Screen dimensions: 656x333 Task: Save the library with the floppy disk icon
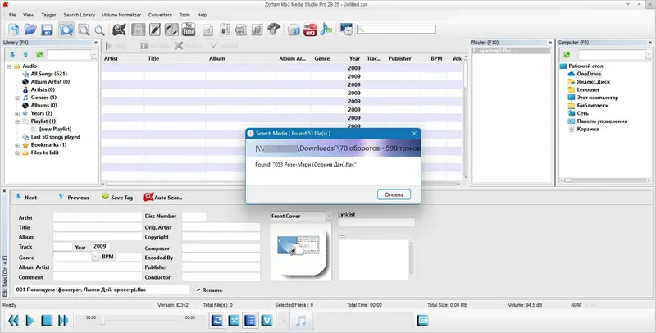pyautogui.click(x=47, y=30)
